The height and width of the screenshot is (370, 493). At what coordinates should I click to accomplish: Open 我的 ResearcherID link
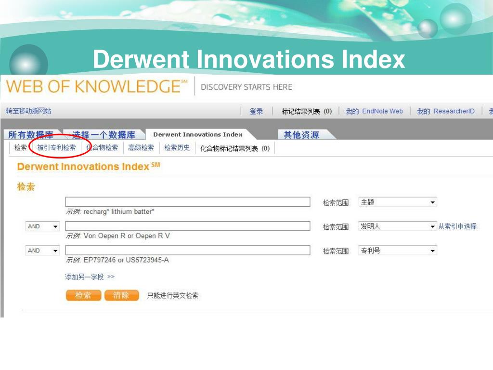[446, 111]
